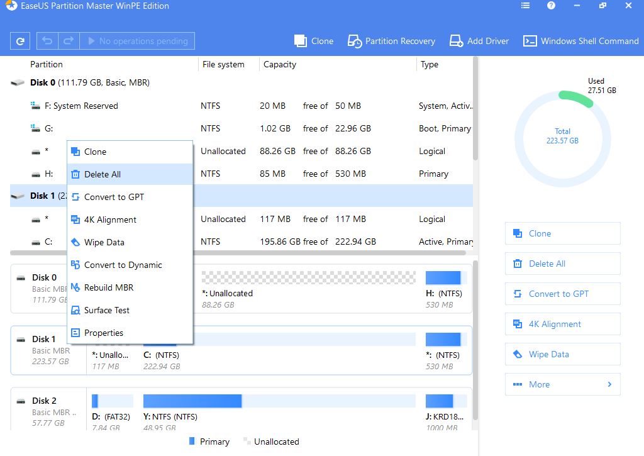Viewport: 644px width, 456px height.
Task: Click the Add Driver toolbar icon
Action: pyautogui.click(x=479, y=42)
